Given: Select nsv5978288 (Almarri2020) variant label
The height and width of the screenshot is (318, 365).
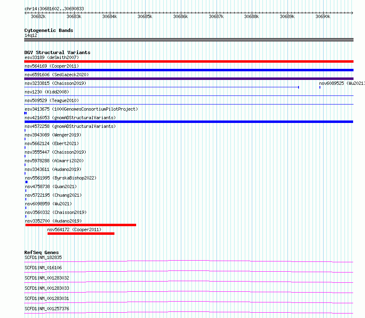Looking at the screenshot, I should [54, 161].
